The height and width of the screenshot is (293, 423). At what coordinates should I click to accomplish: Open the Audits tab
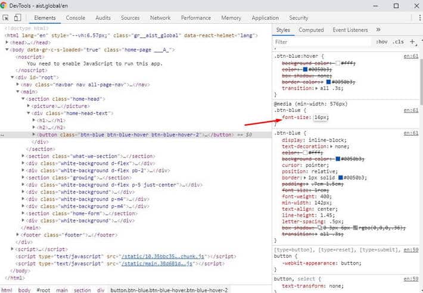click(103, 18)
